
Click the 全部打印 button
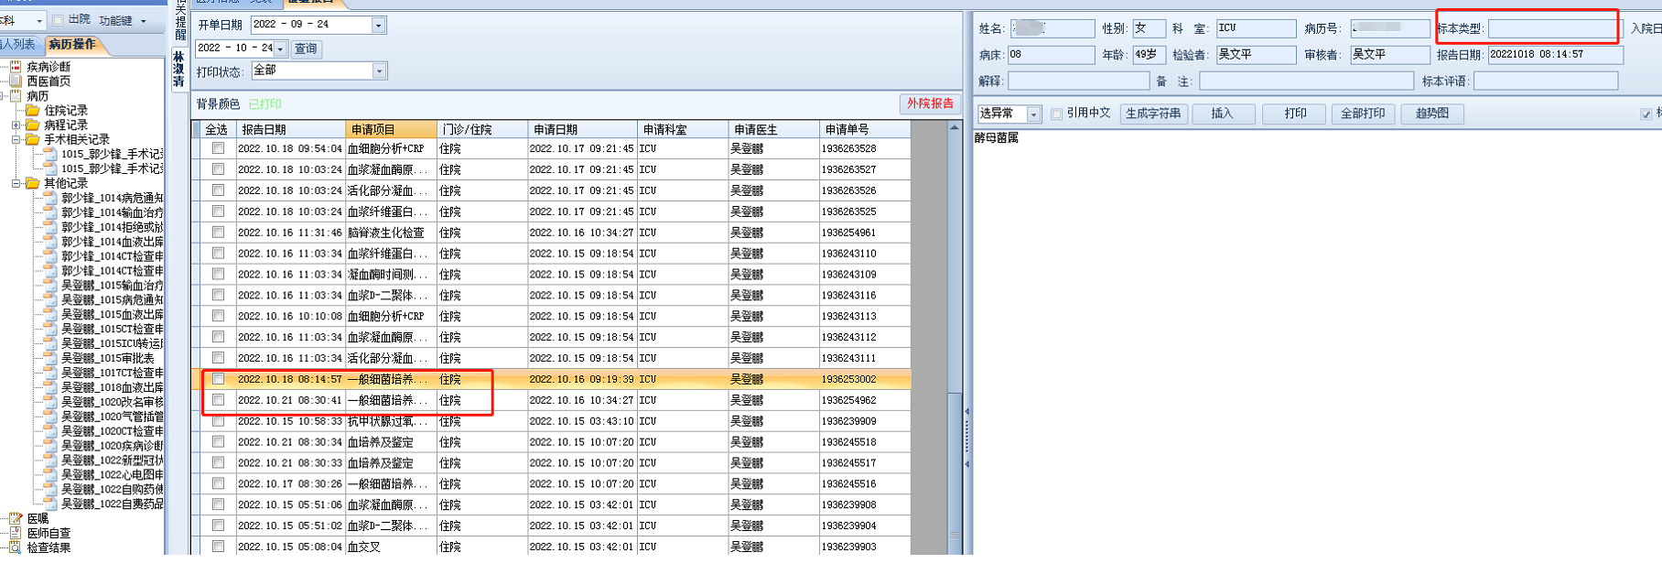click(x=1363, y=114)
